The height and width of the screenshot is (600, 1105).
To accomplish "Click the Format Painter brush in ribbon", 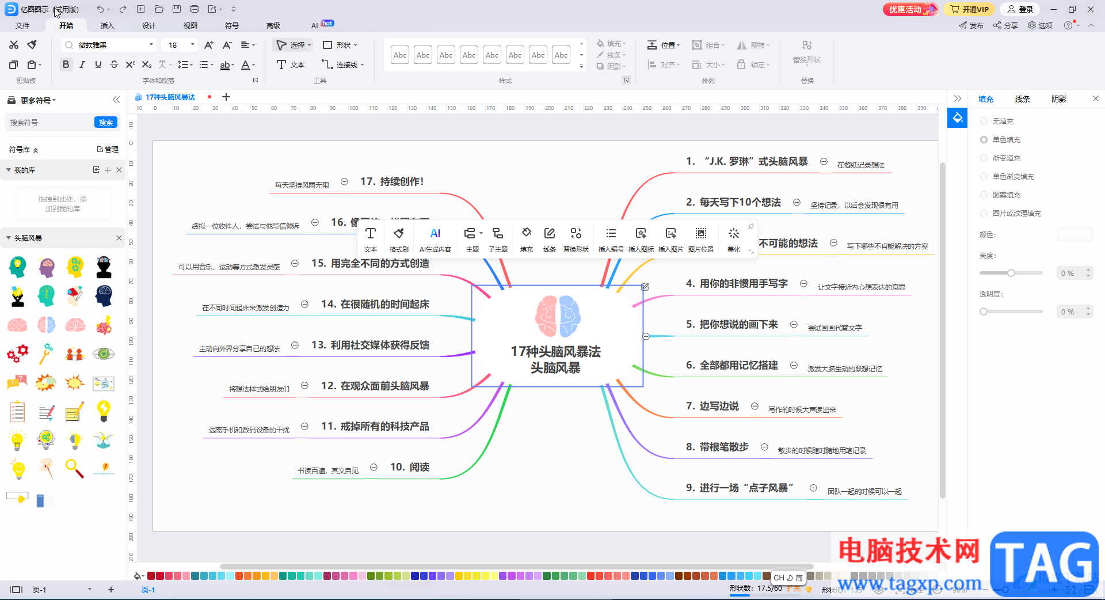I will (x=32, y=45).
